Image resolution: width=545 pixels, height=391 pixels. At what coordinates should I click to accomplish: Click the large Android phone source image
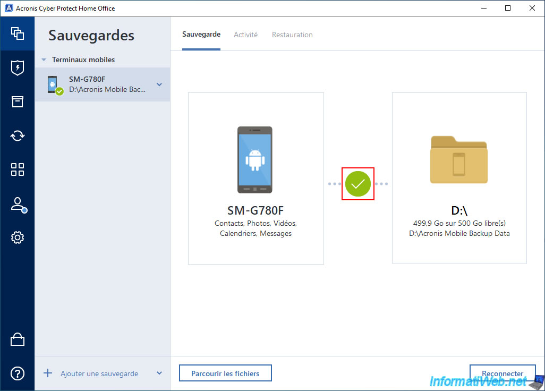255,159
